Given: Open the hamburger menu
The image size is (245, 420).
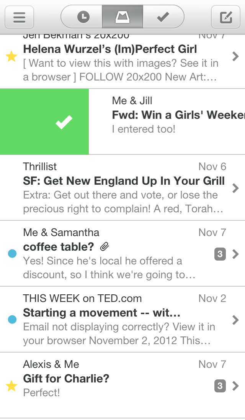Looking at the screenshot, I should coord(19,17).
